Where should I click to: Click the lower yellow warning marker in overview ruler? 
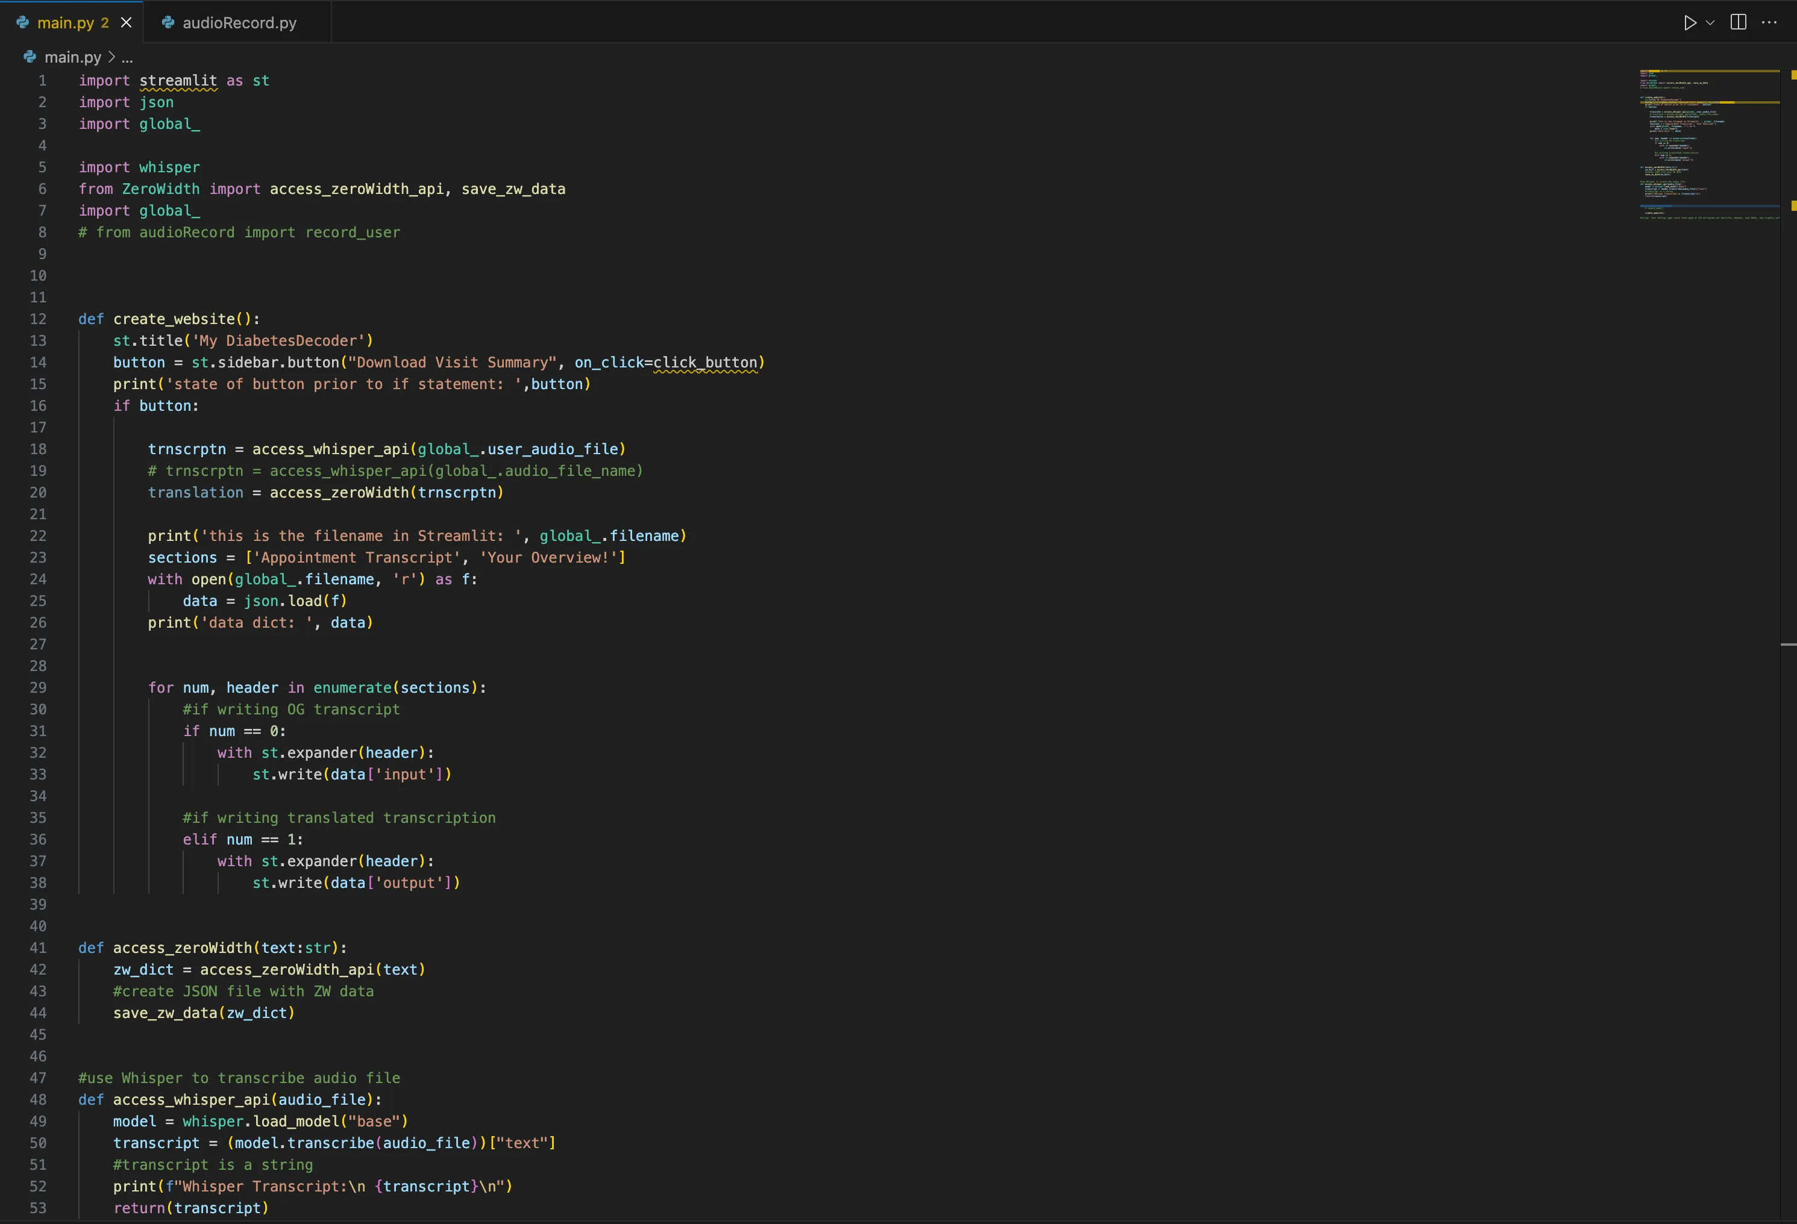pos(1793,205)
